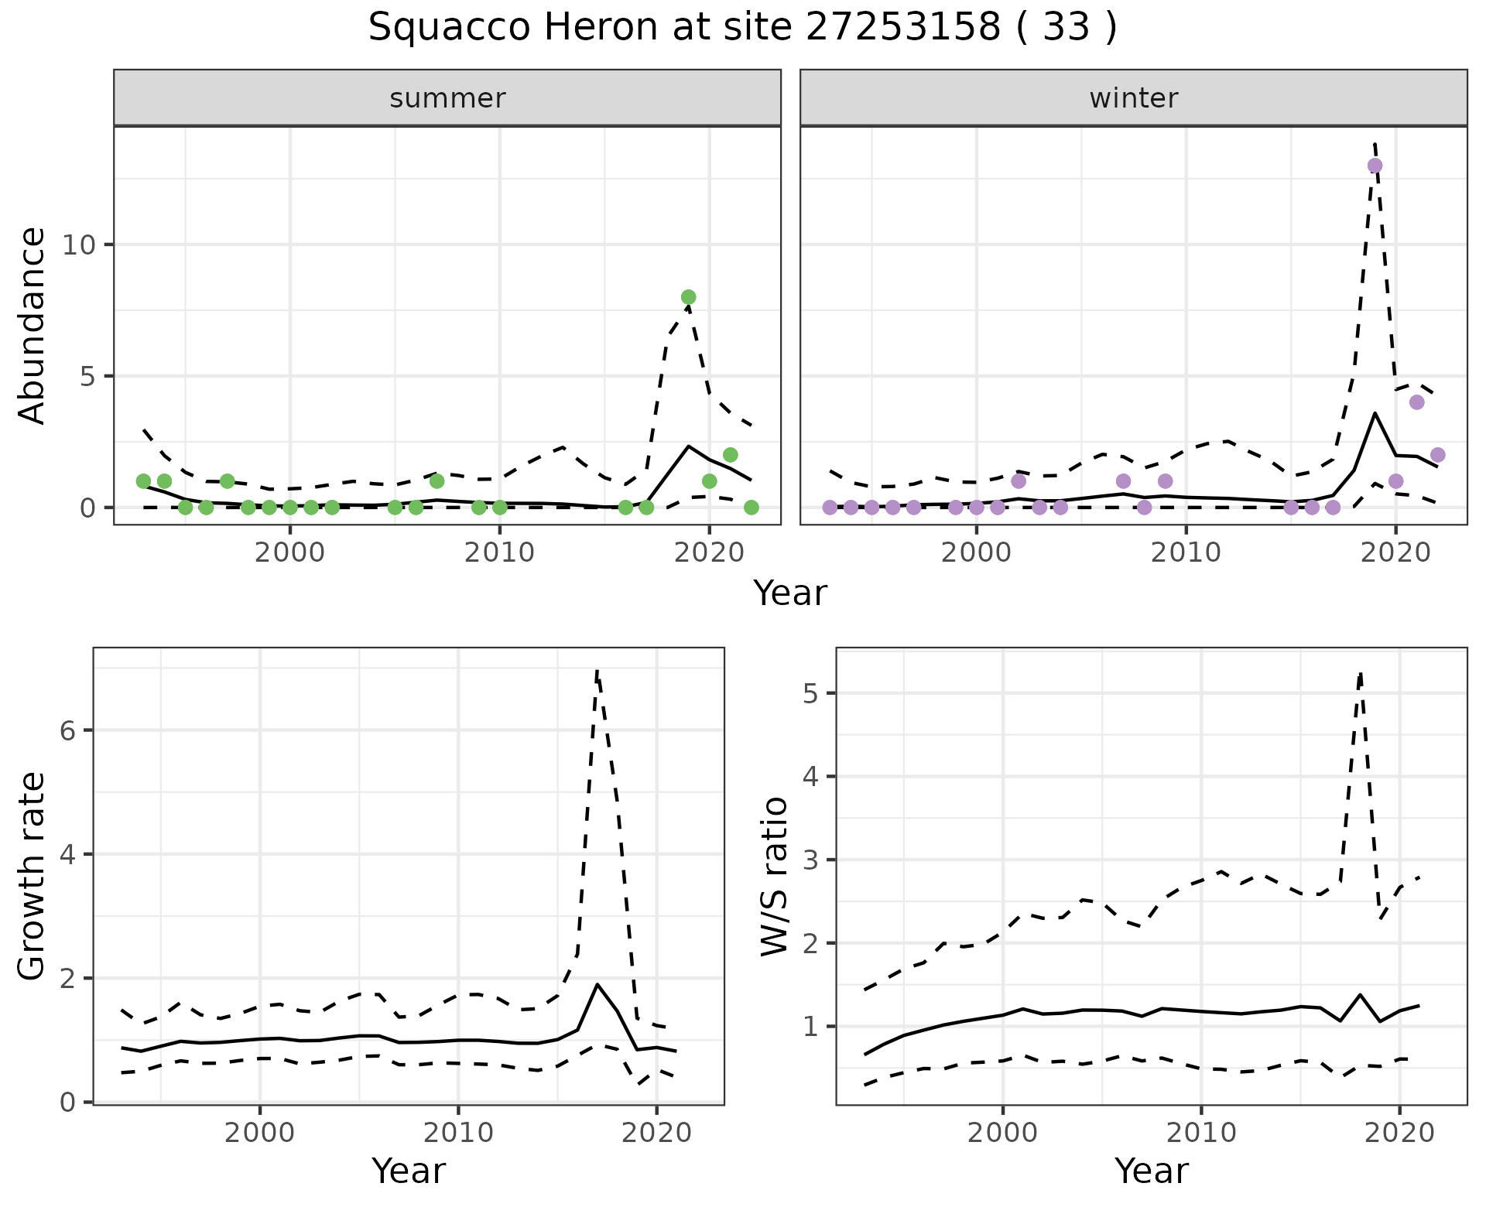The image size is (1486, 1207).
Task: Click the 5 tick on W/S ratio axis
Action: [811, 693]
